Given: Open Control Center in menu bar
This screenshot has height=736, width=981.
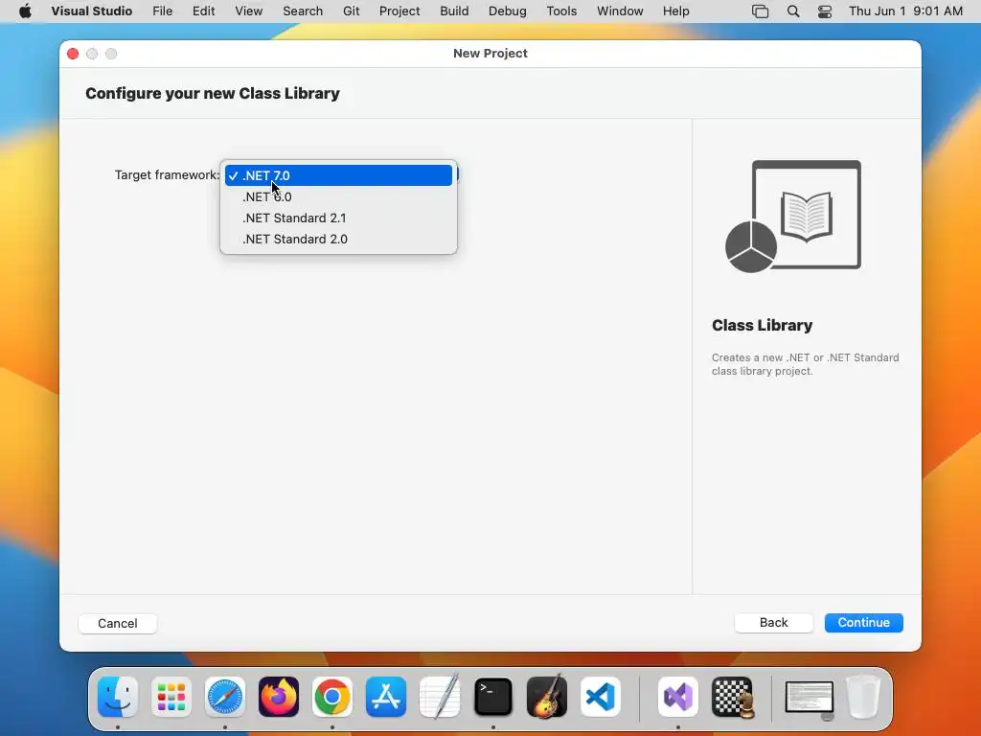Looking at the screenshot, I should click(825, 11).
